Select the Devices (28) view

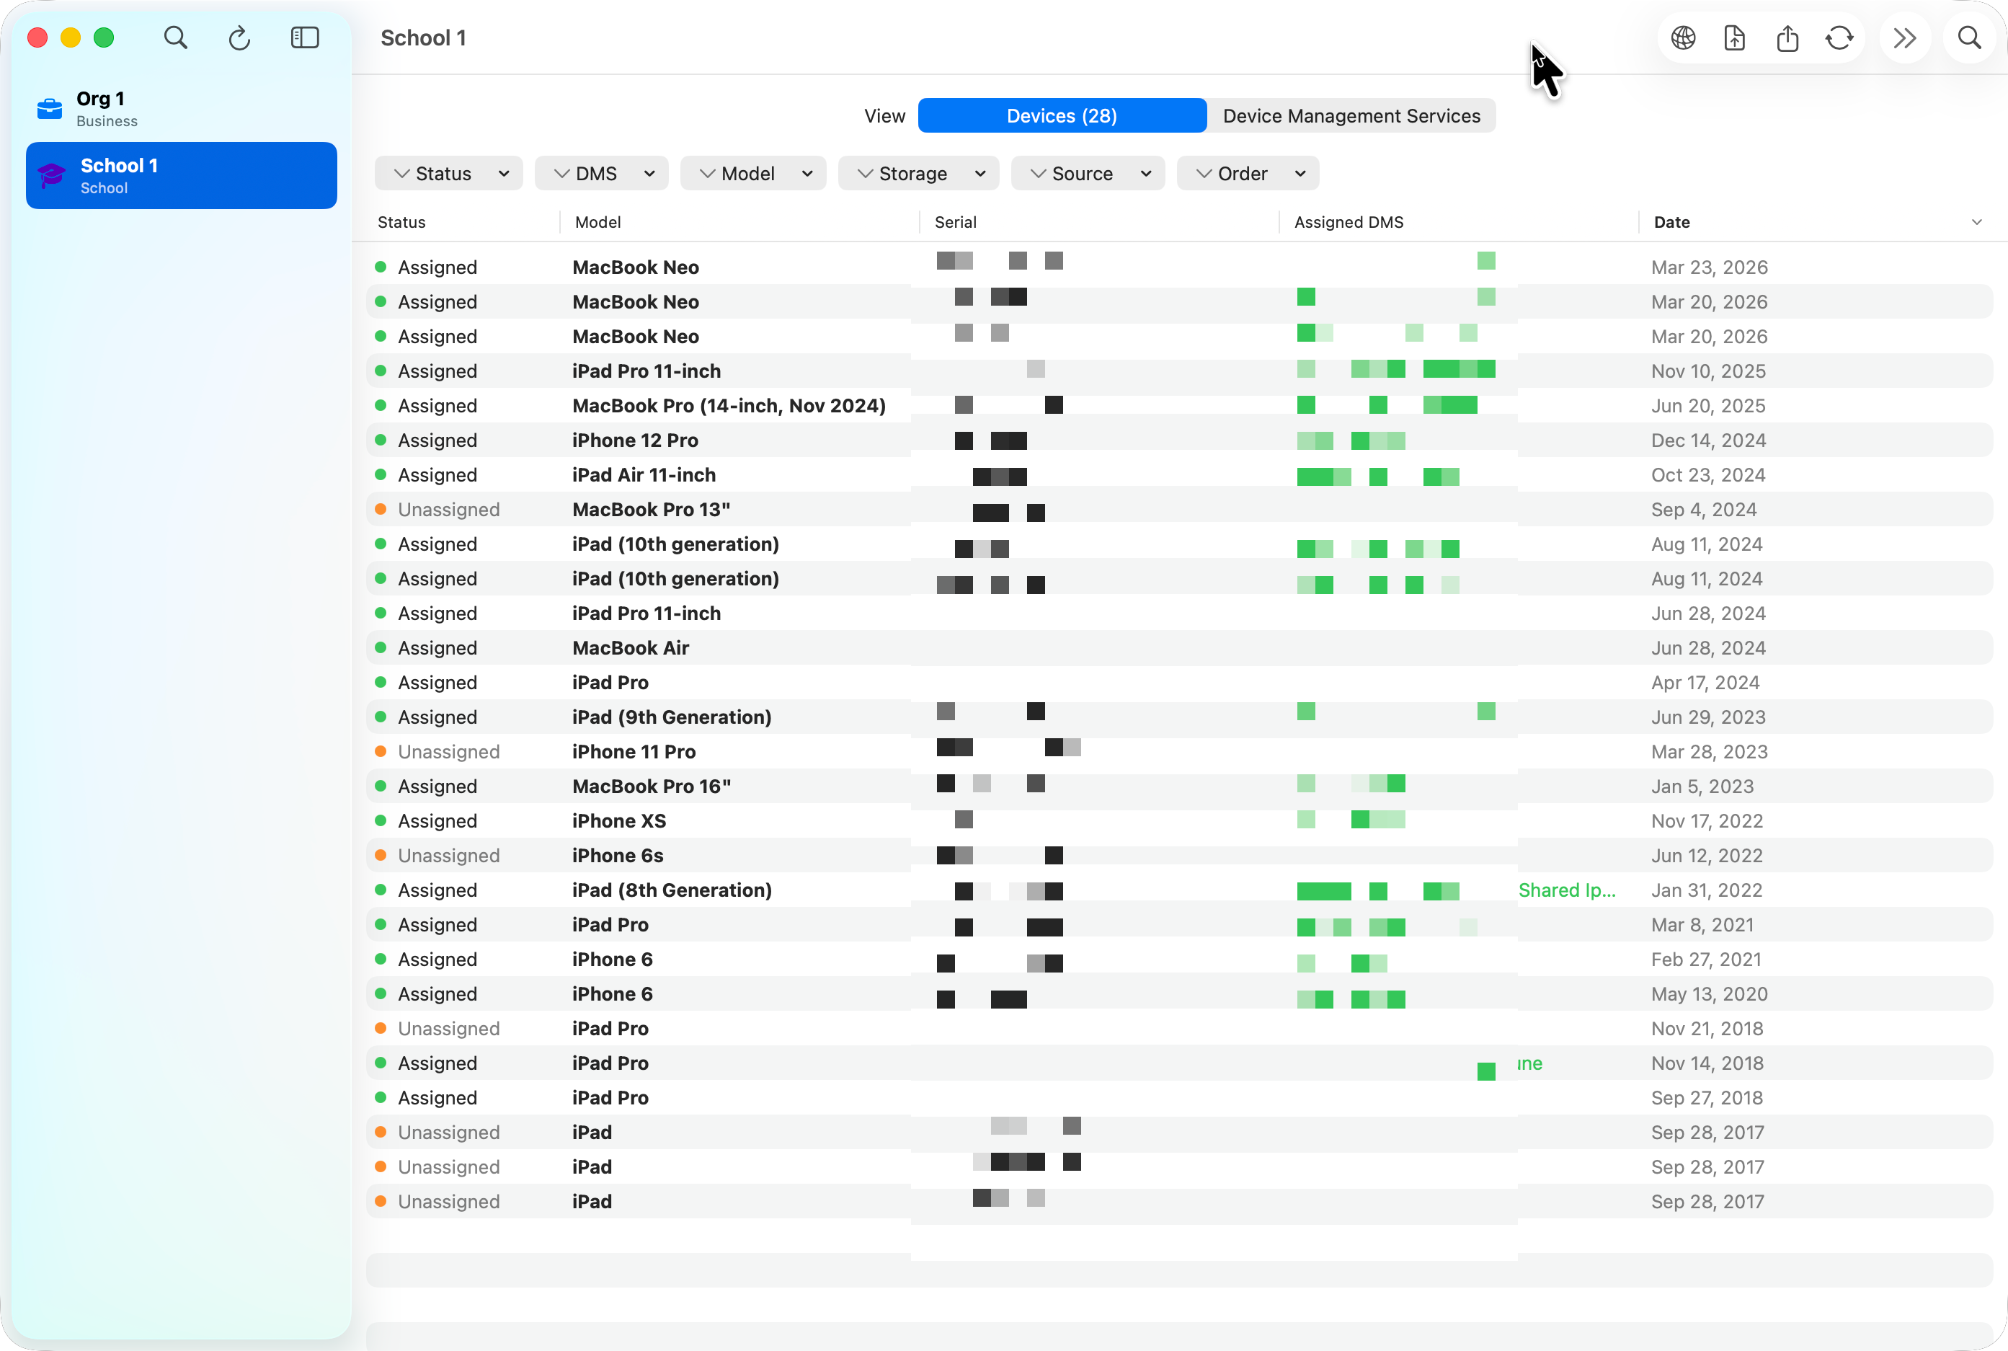point(1061,115)
